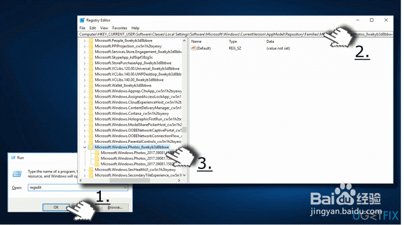The width and height of the screenshot is (404, 225).
Task: Click the 'value not set' data cell
Action: (278, 48)
